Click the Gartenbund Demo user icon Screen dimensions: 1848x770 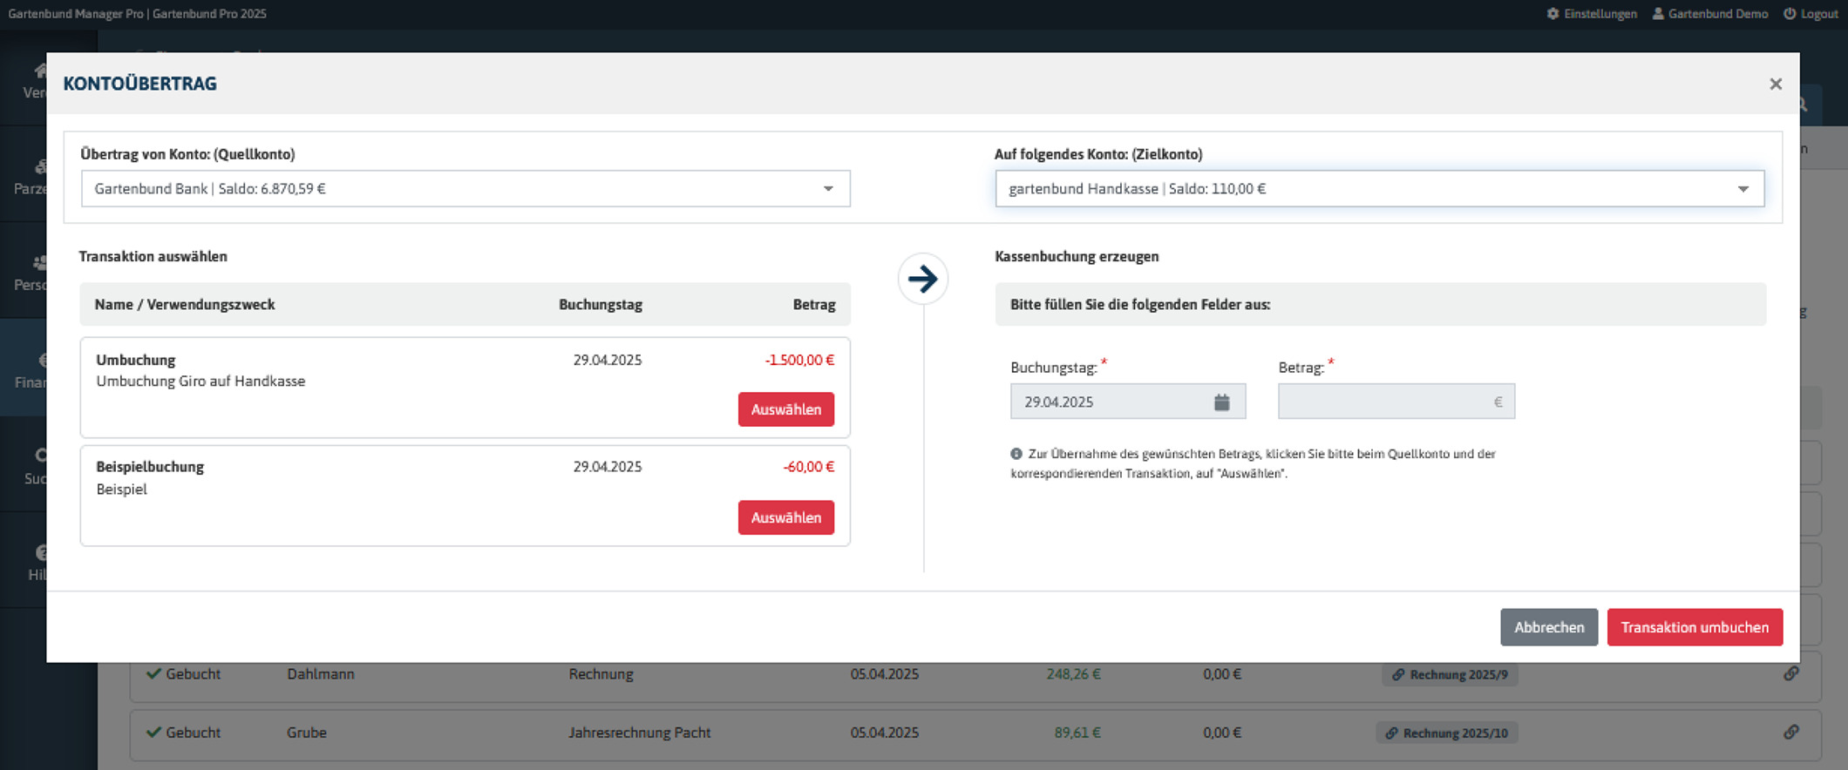(1657, 14)
